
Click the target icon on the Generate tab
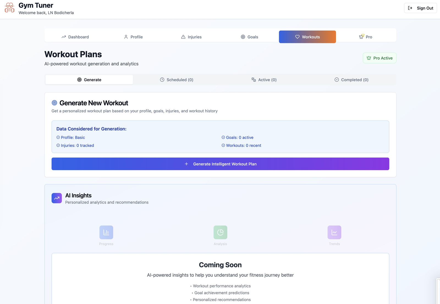pyautogui.click(x=79, y=80)
